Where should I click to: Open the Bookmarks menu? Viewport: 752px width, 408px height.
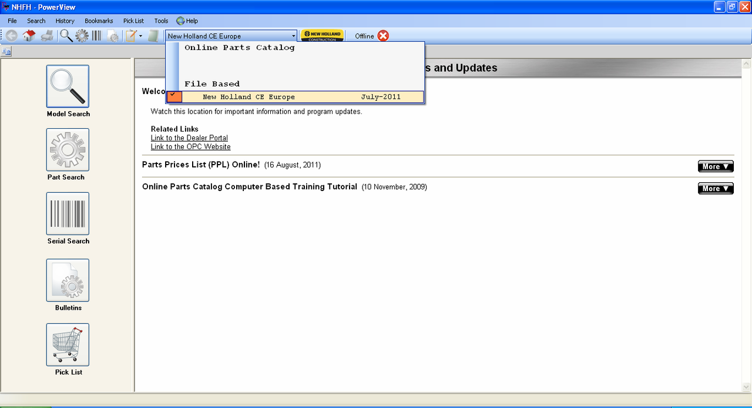pos(99,21)
